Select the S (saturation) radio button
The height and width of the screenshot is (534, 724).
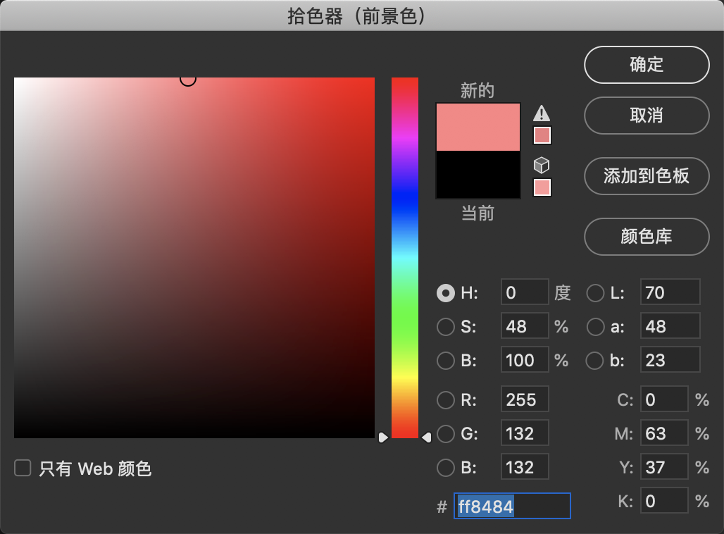[446, 326]
